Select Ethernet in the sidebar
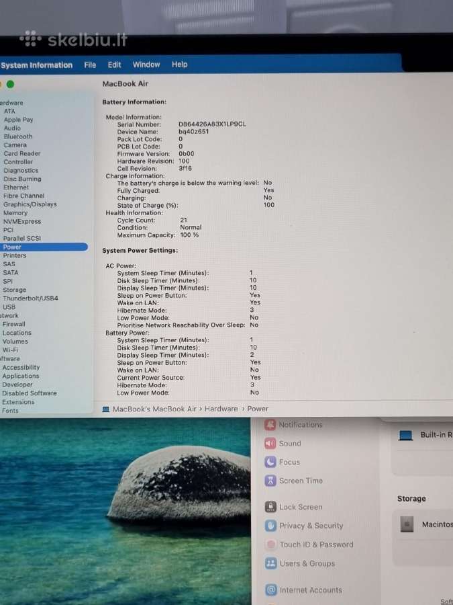This screenshot has width=453, height=605. (16, 188)
